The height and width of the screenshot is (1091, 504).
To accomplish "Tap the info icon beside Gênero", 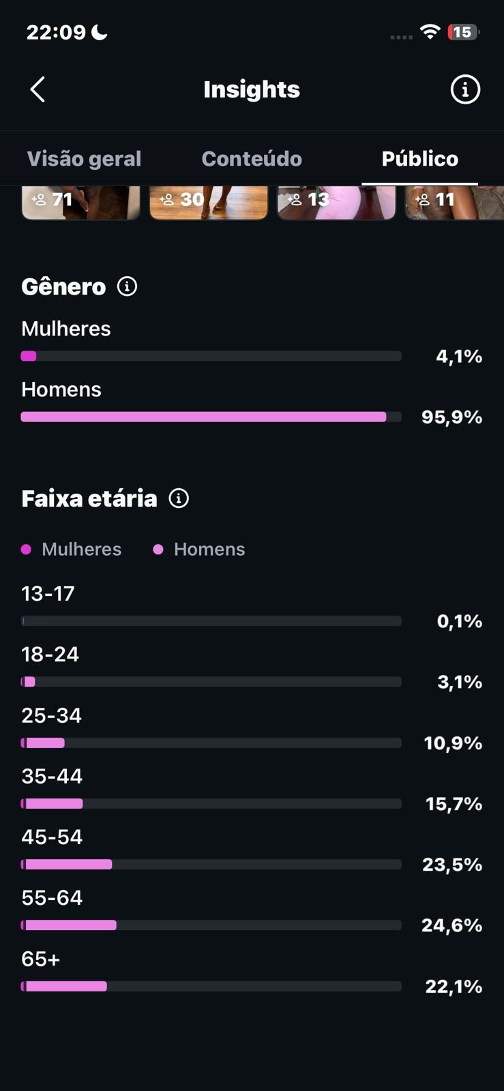I will click(x=127, y=286).
